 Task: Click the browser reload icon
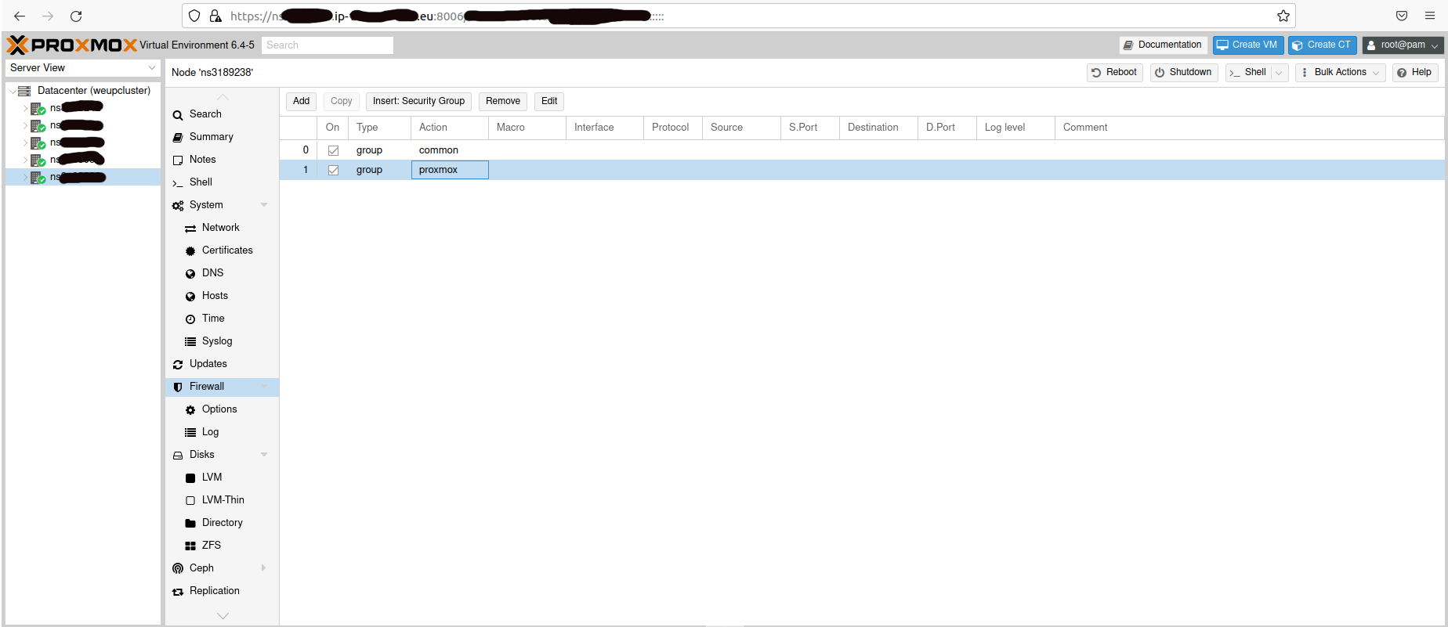tap(76, 16)
